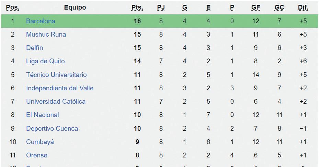Follow the Orense team link
This screenshot has height=167, width=322.
tap(37, 155)
